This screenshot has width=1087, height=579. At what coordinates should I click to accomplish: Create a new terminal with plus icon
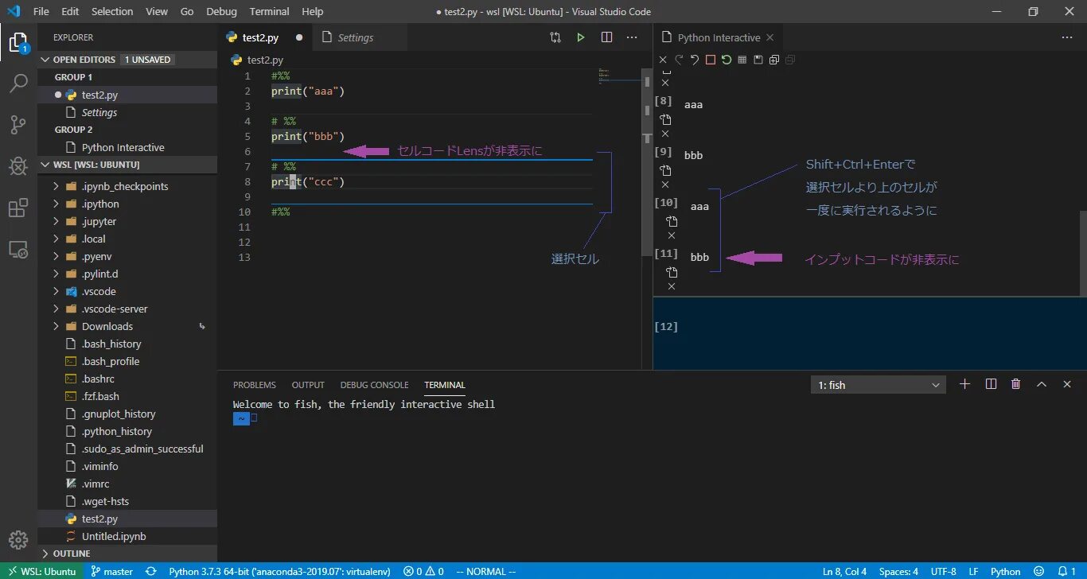(965, 384)
